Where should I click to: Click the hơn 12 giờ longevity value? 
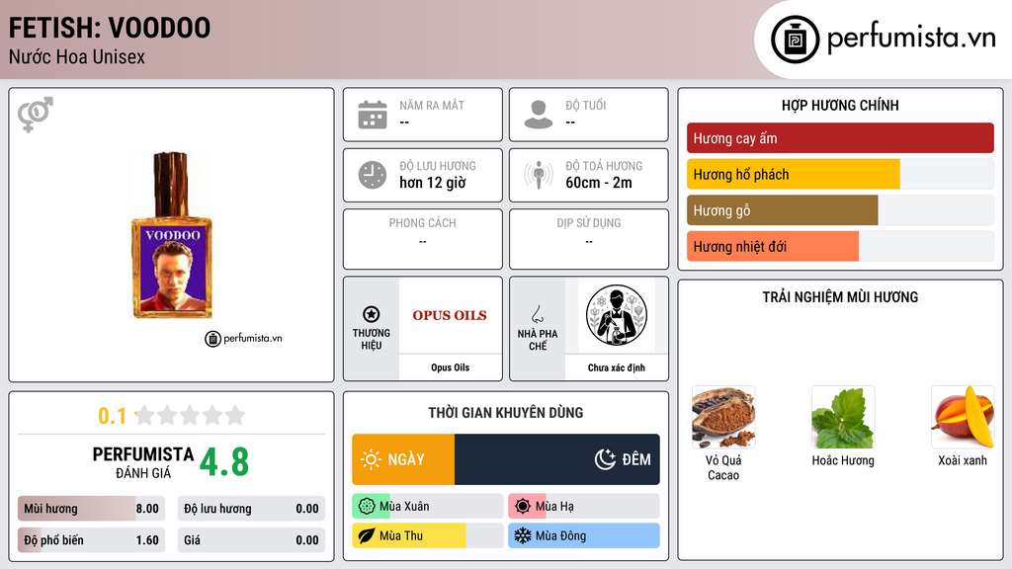pos(433,183)
